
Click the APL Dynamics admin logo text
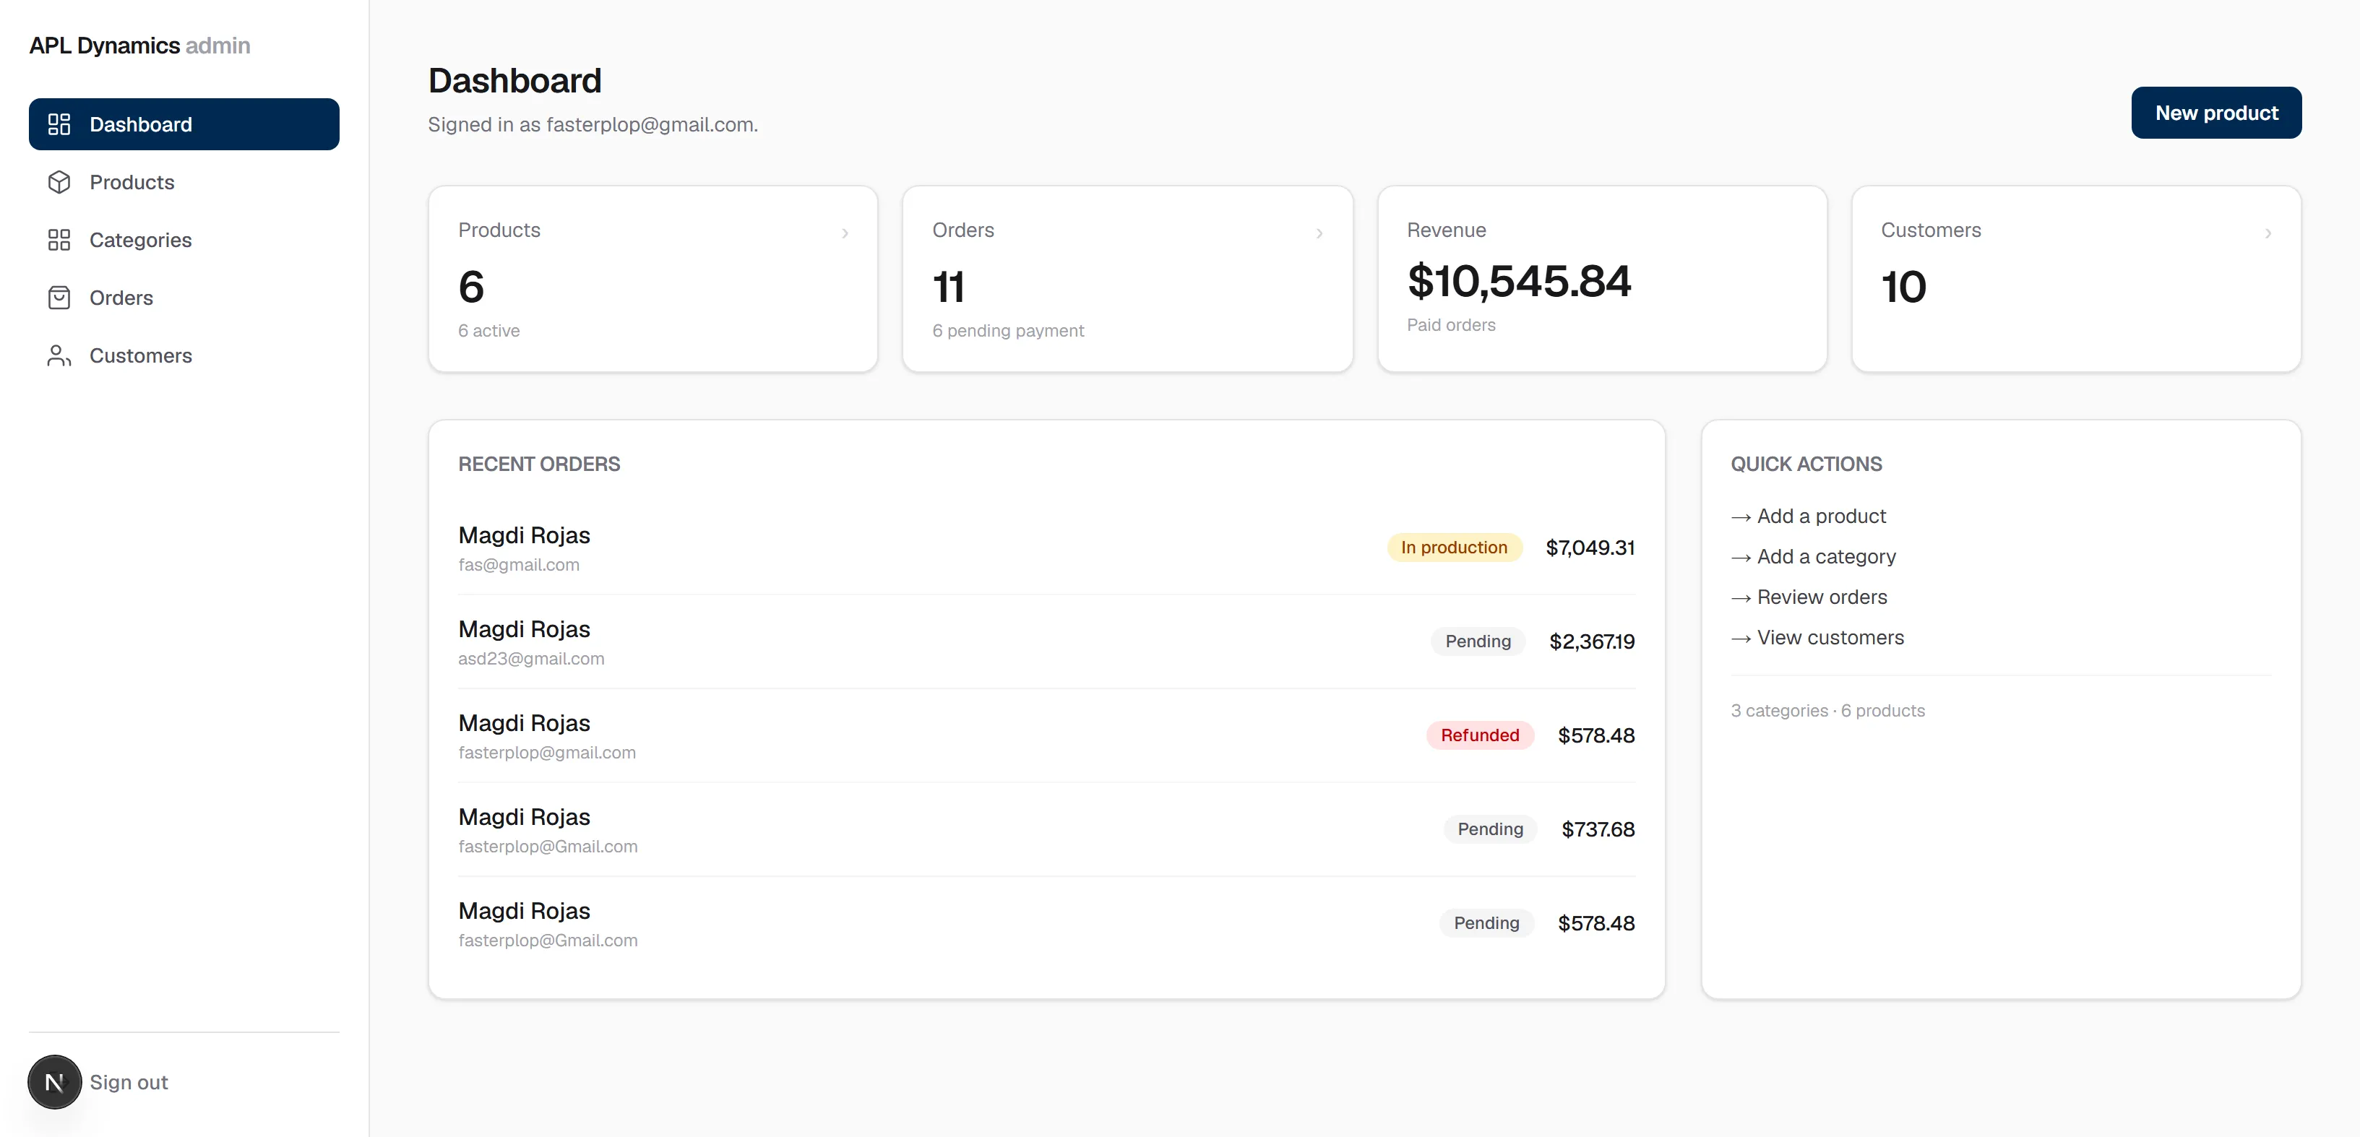(x=139, y=46)
